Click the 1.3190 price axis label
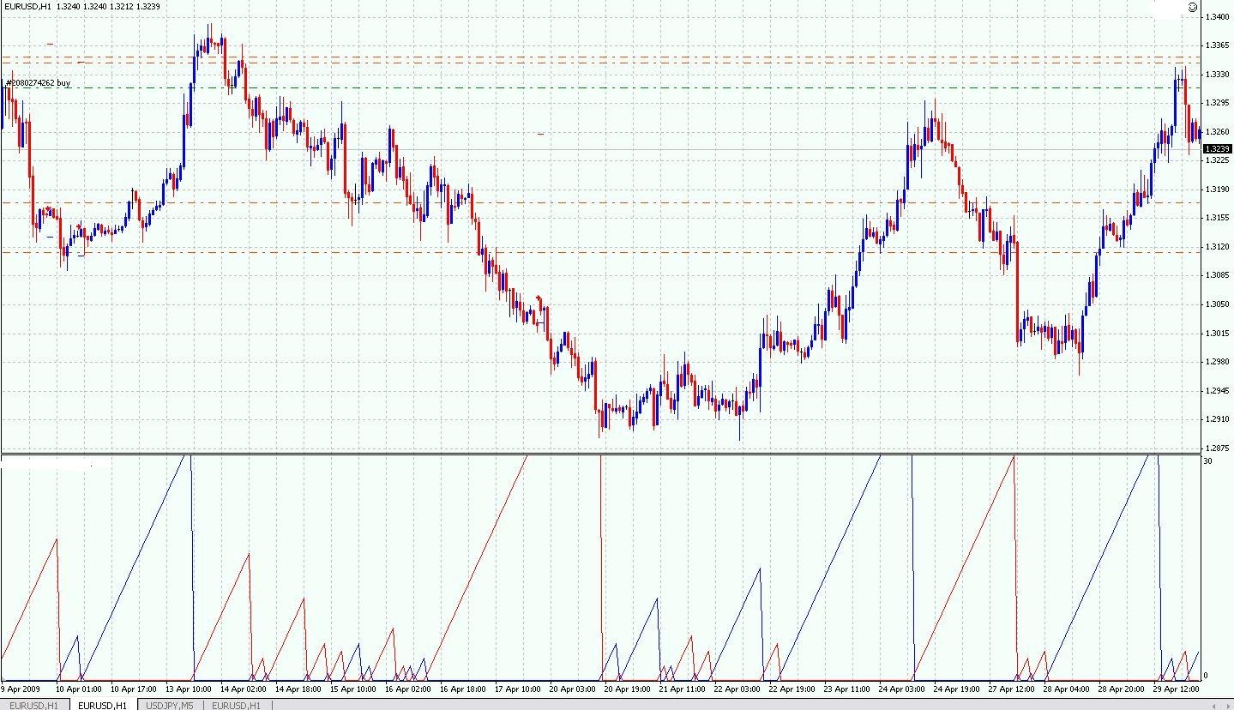Viewport: 1234px width, 710px height. tap(1218, 189)
